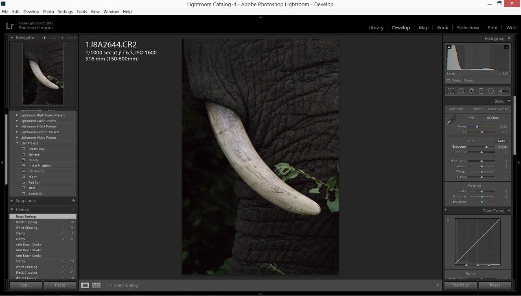Screen dimensions: 521x296
Task: Click the Vibrance slider handle
Action: click(x=482, y=197)
